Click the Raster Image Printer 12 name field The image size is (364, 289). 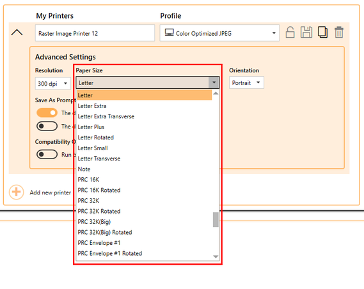(x=95, y=33)
